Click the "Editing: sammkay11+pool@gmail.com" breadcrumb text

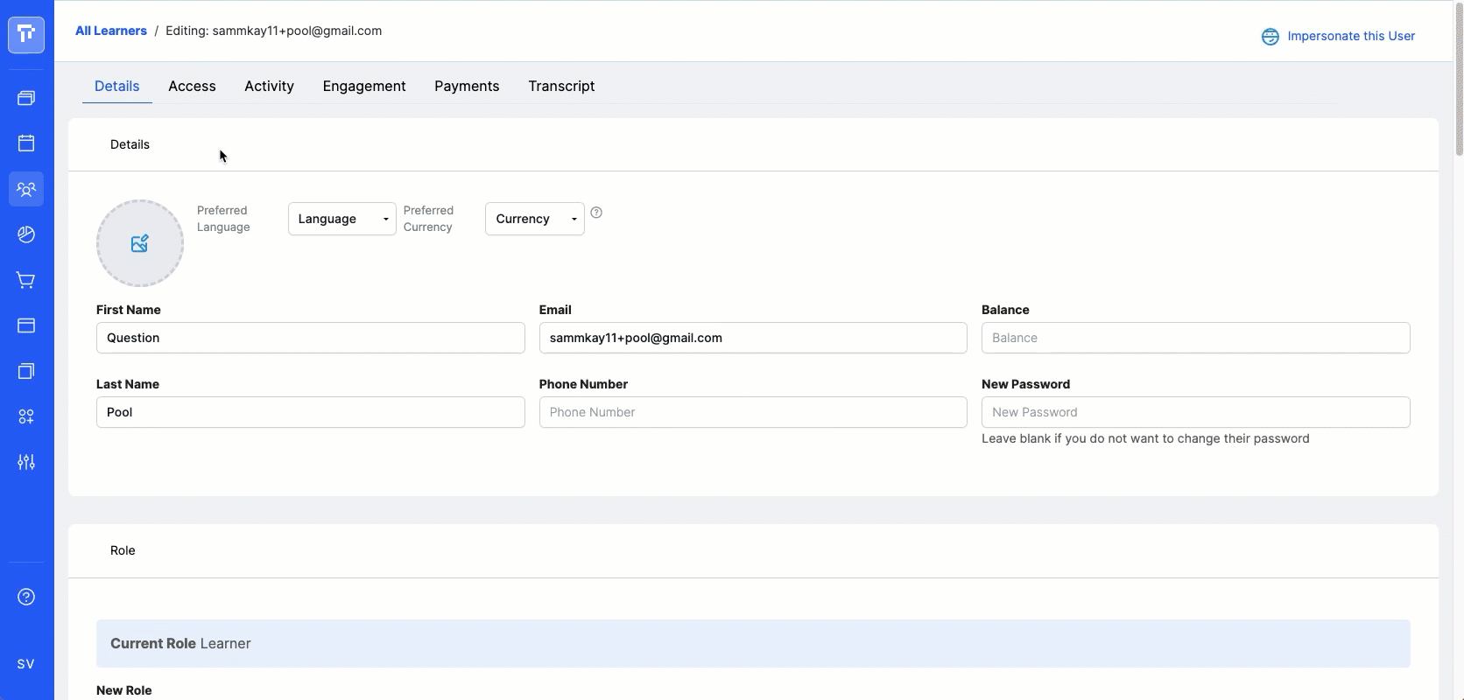coord(273,31)
